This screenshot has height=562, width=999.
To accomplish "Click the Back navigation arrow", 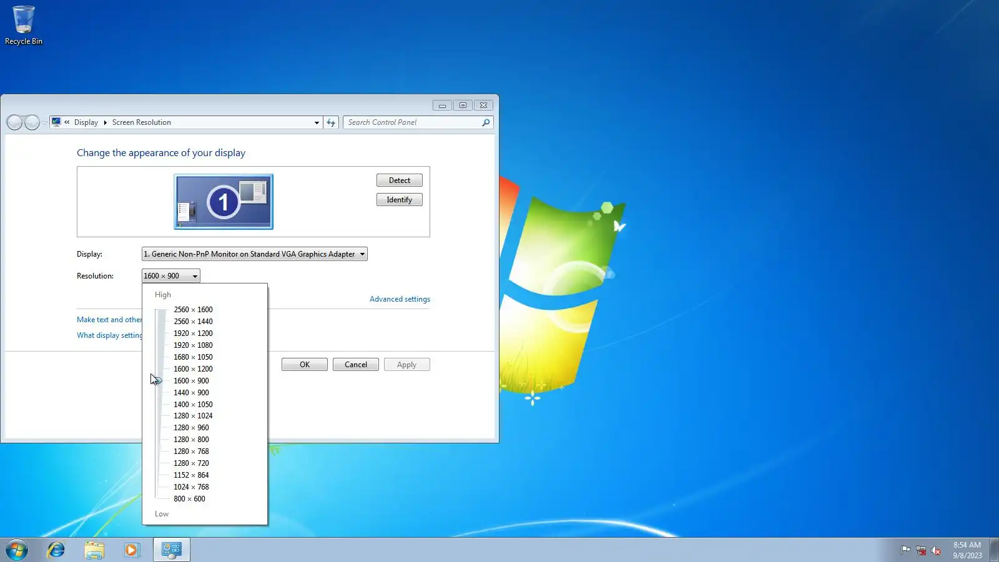I will [x=14, y=122].
